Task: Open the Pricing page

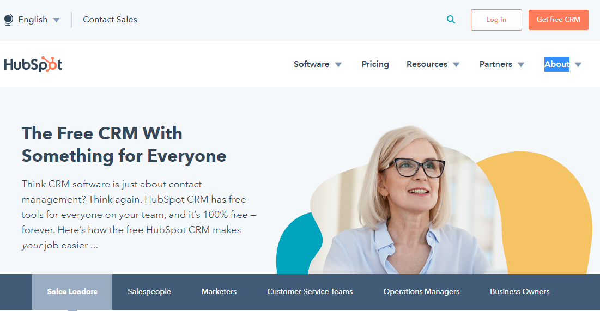Action: click(375, 64)
